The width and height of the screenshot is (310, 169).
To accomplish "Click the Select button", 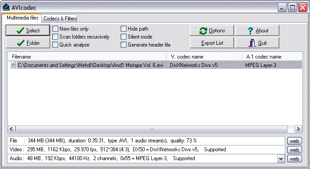I will [x=28, y=31].
